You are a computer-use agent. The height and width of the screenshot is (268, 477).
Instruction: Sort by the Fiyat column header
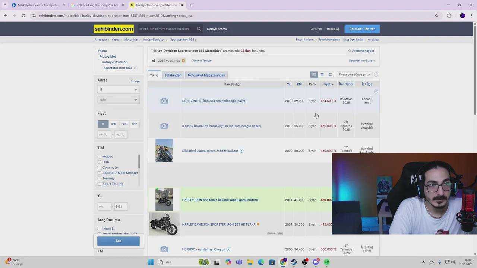click(328, 84)
